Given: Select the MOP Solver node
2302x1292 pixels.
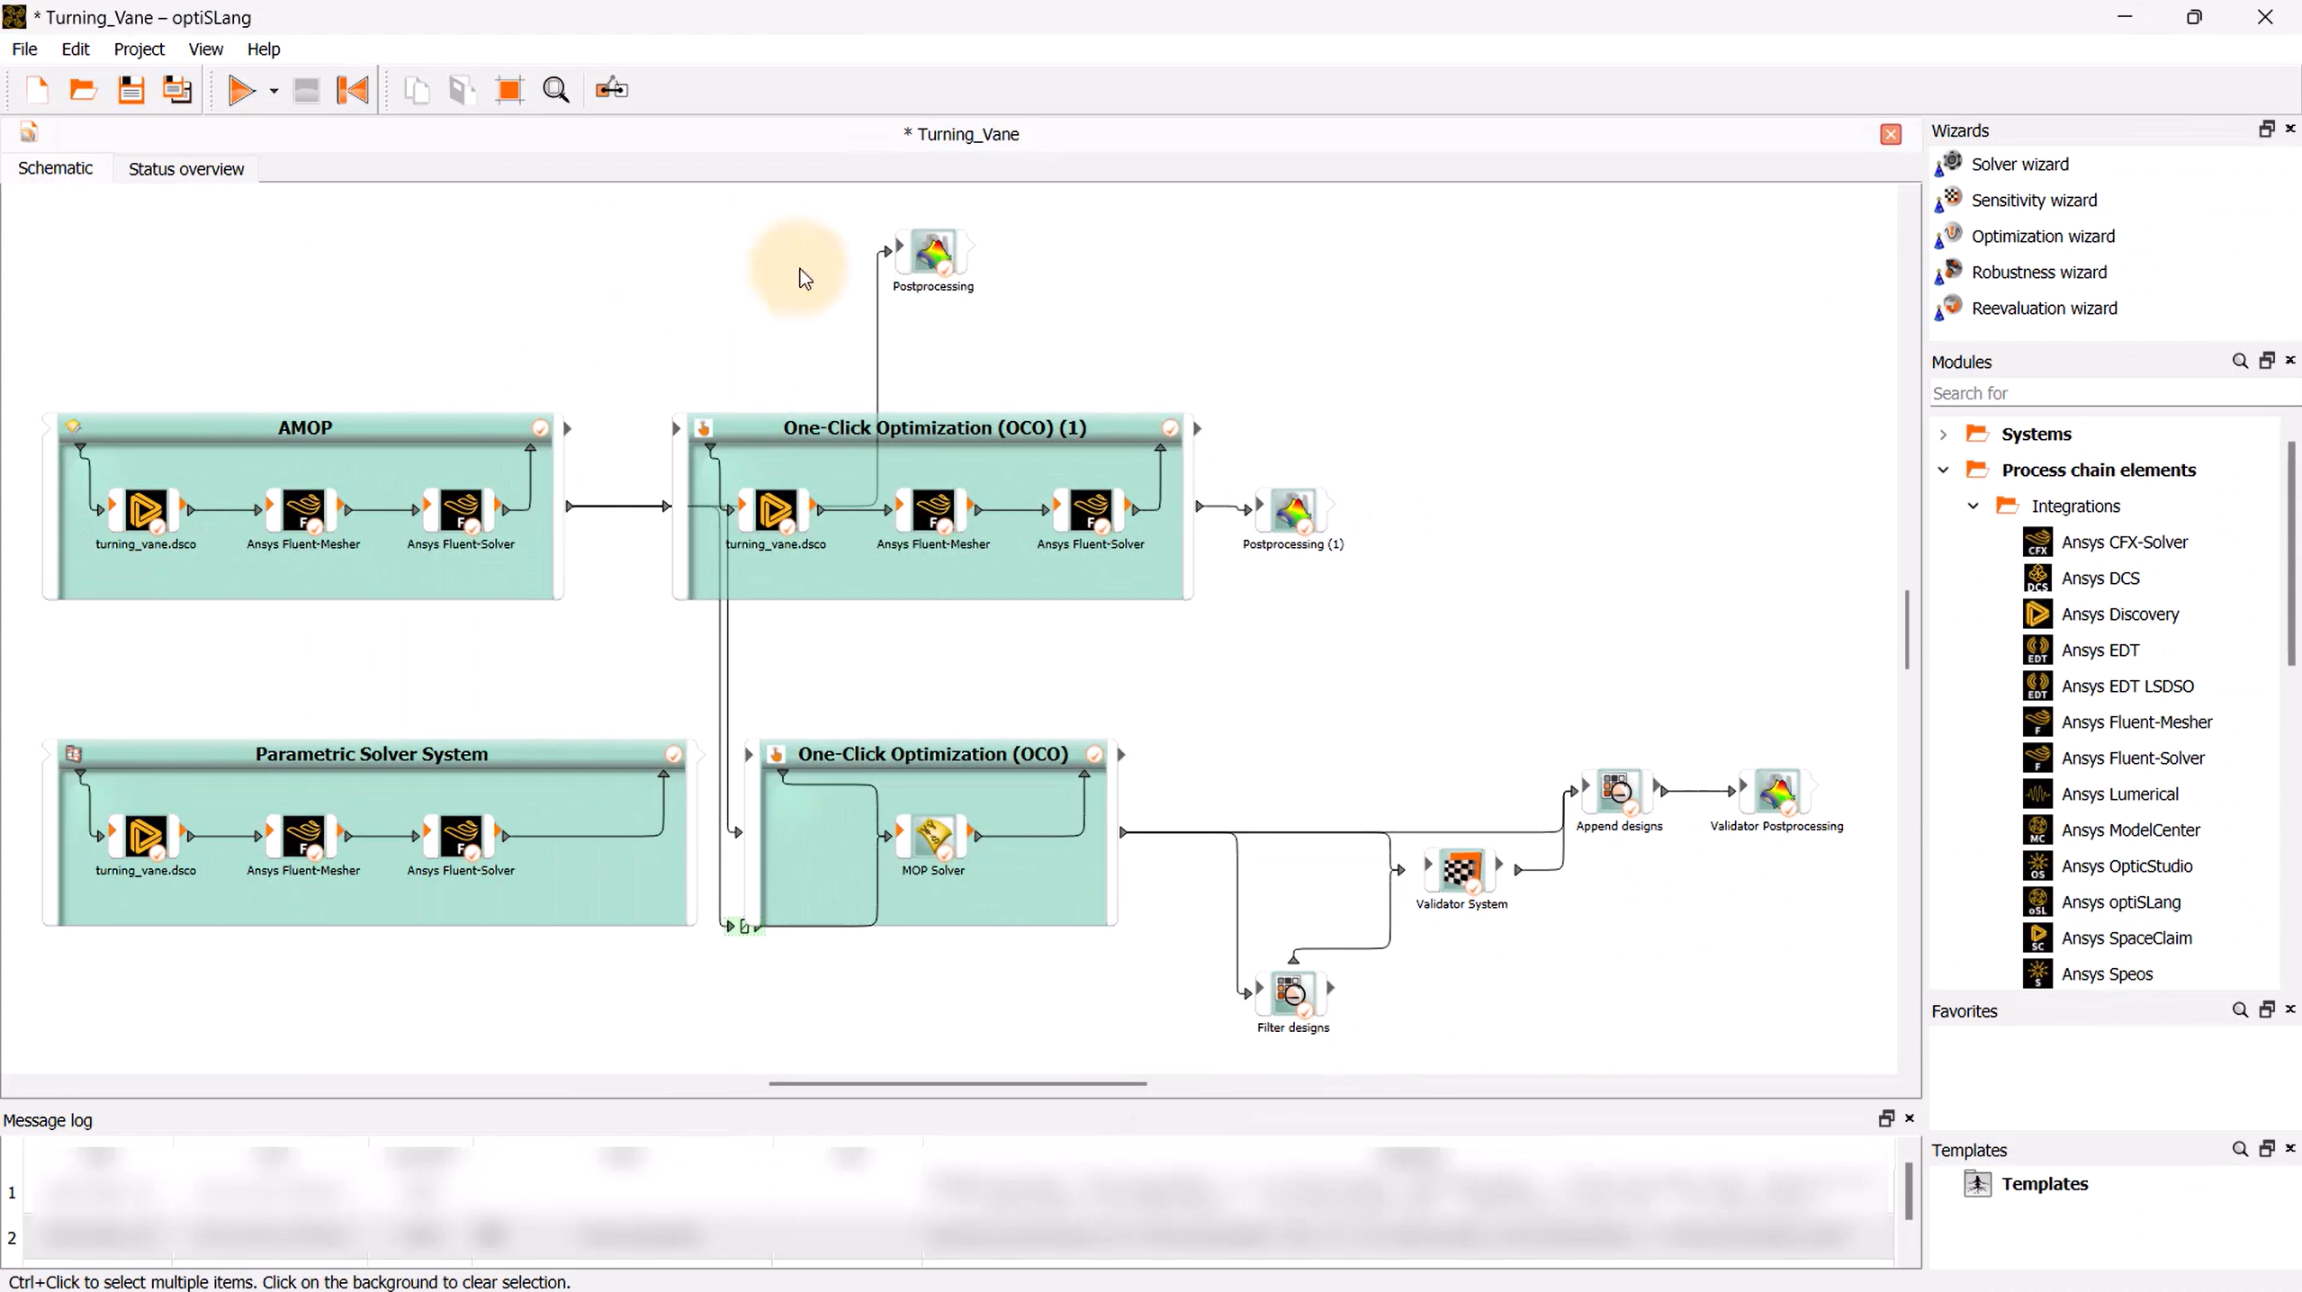Looking at the screenshot, I should pyautogui.click(x=933, y=837).
